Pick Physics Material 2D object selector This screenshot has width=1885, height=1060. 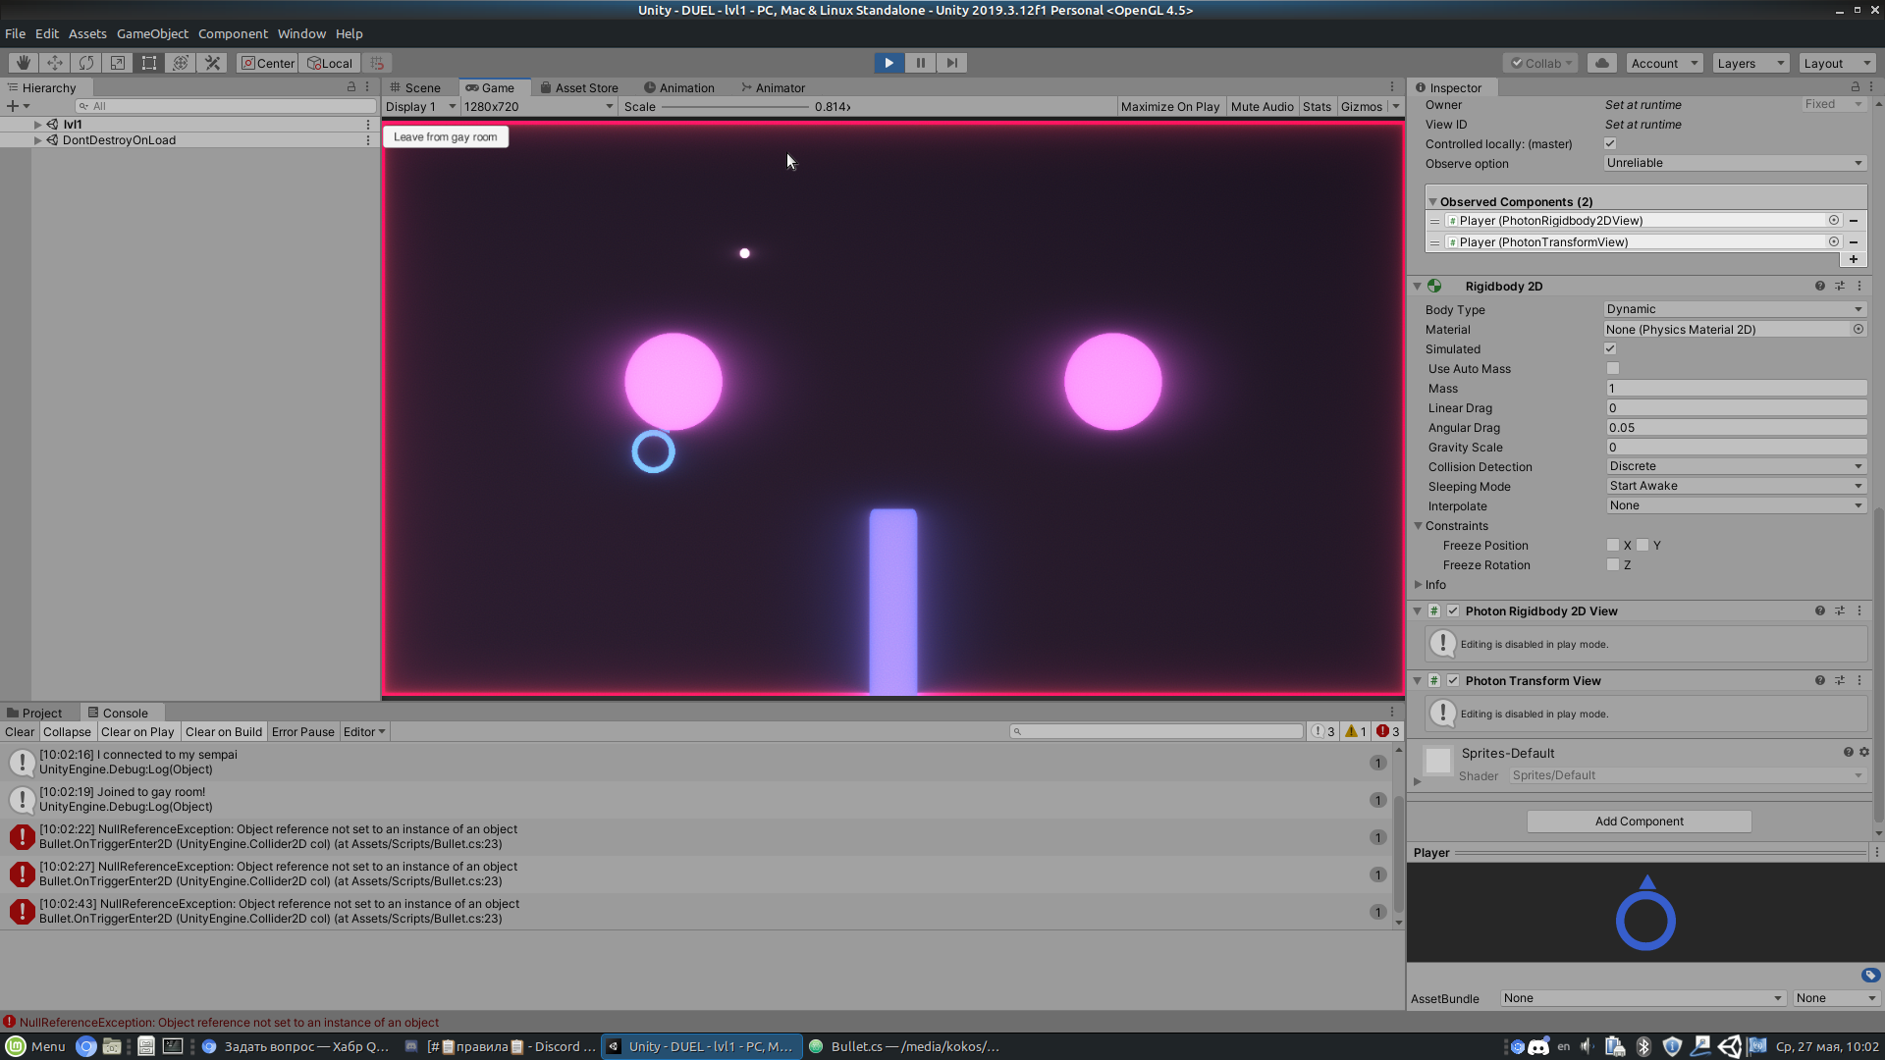pos(1858,329)
